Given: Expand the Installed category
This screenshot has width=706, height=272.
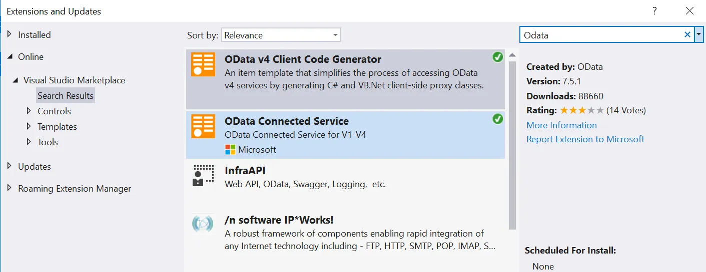Looking at the screenshot, I should tap(10, 34).
